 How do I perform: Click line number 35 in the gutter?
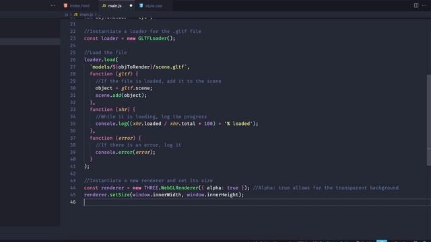tap(73, 124)
